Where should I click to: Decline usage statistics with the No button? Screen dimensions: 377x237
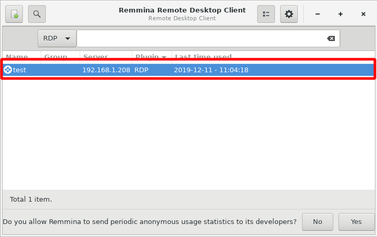[318, 221]
